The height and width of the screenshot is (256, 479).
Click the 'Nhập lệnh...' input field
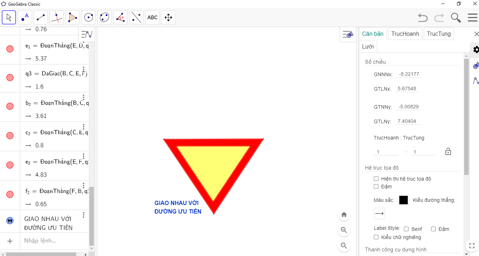tap(53, 241)
